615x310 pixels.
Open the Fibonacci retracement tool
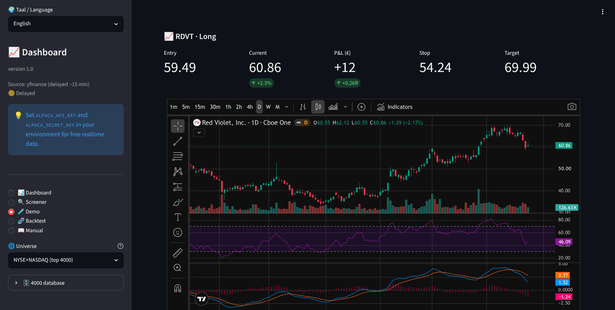point(178,156)
